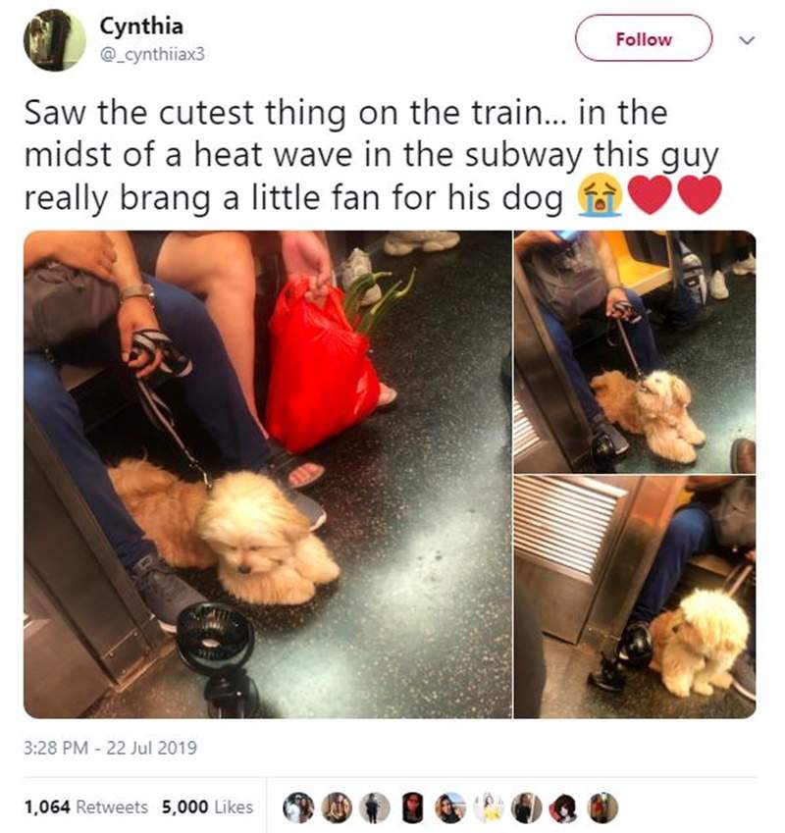The width and height of the screenshot is (785, 833).
Task: Click Cynthia's profile avatar
Action: coord(55,40)
